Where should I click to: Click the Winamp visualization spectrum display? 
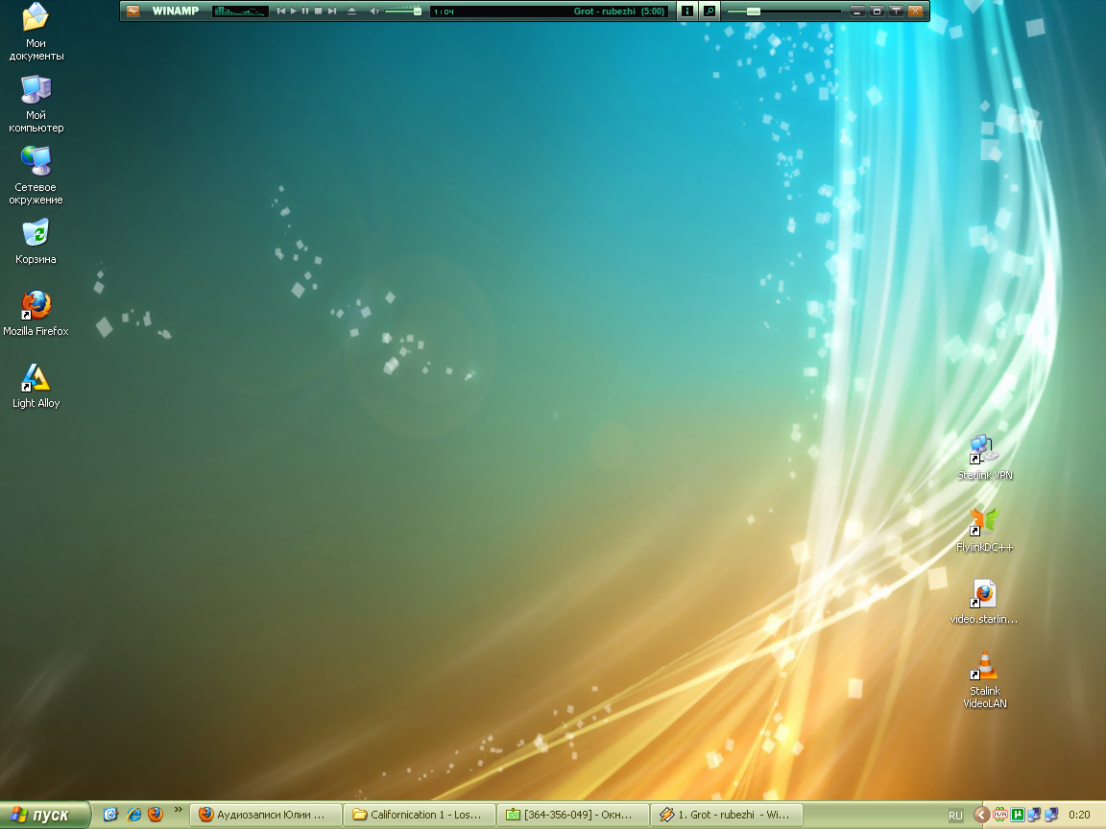(x=240, y=12)
